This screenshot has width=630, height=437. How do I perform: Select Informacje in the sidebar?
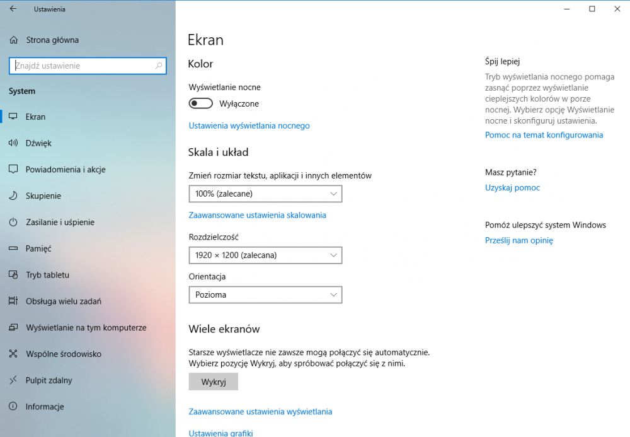(88, 407)
